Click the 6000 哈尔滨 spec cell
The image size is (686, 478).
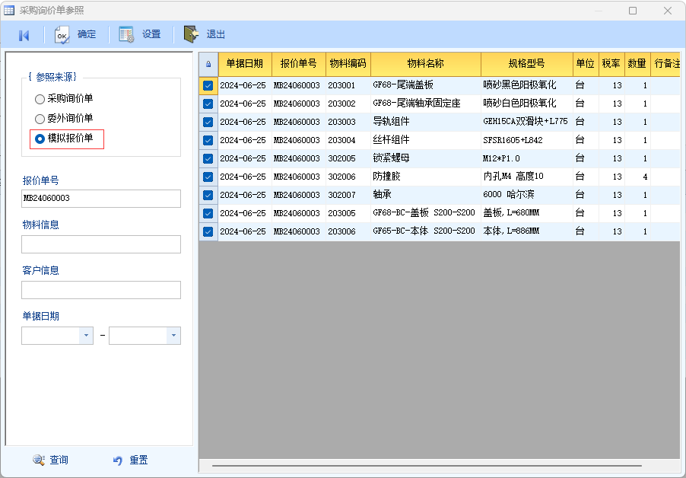click(x=527, y=195)
